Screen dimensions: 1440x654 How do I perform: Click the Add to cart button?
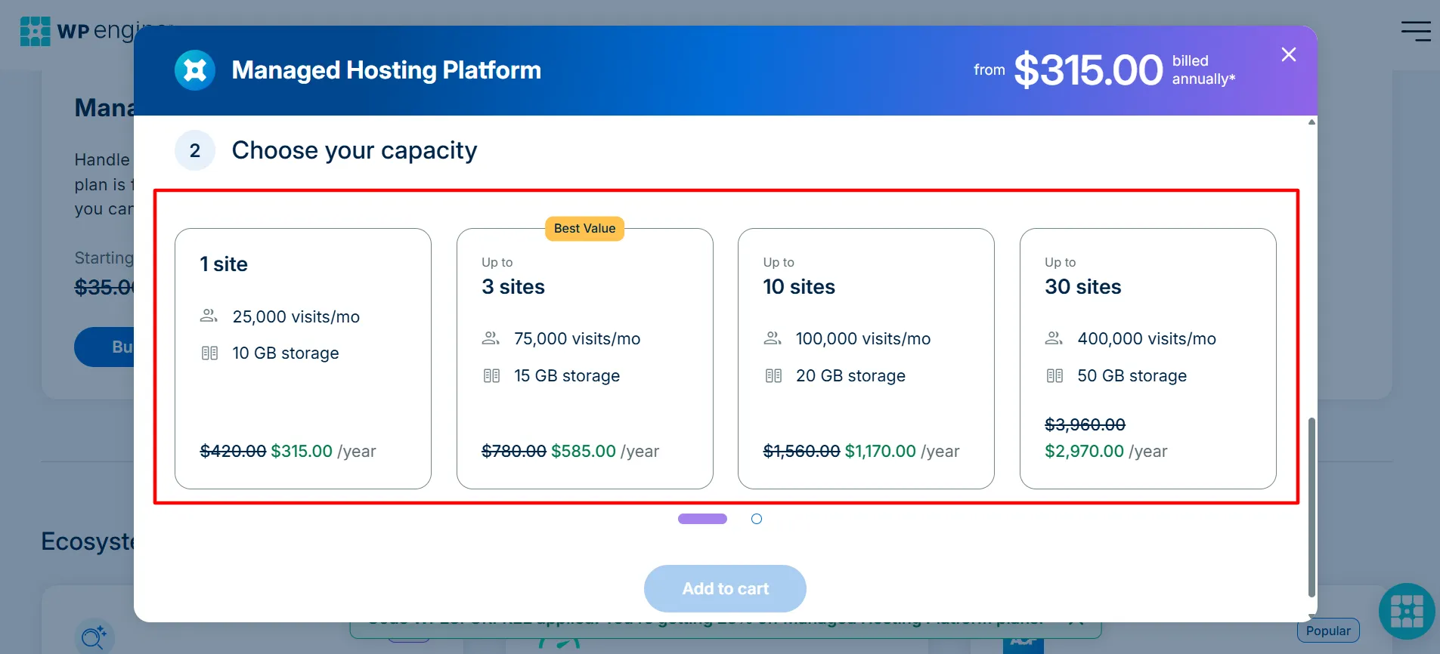(725, 588)
